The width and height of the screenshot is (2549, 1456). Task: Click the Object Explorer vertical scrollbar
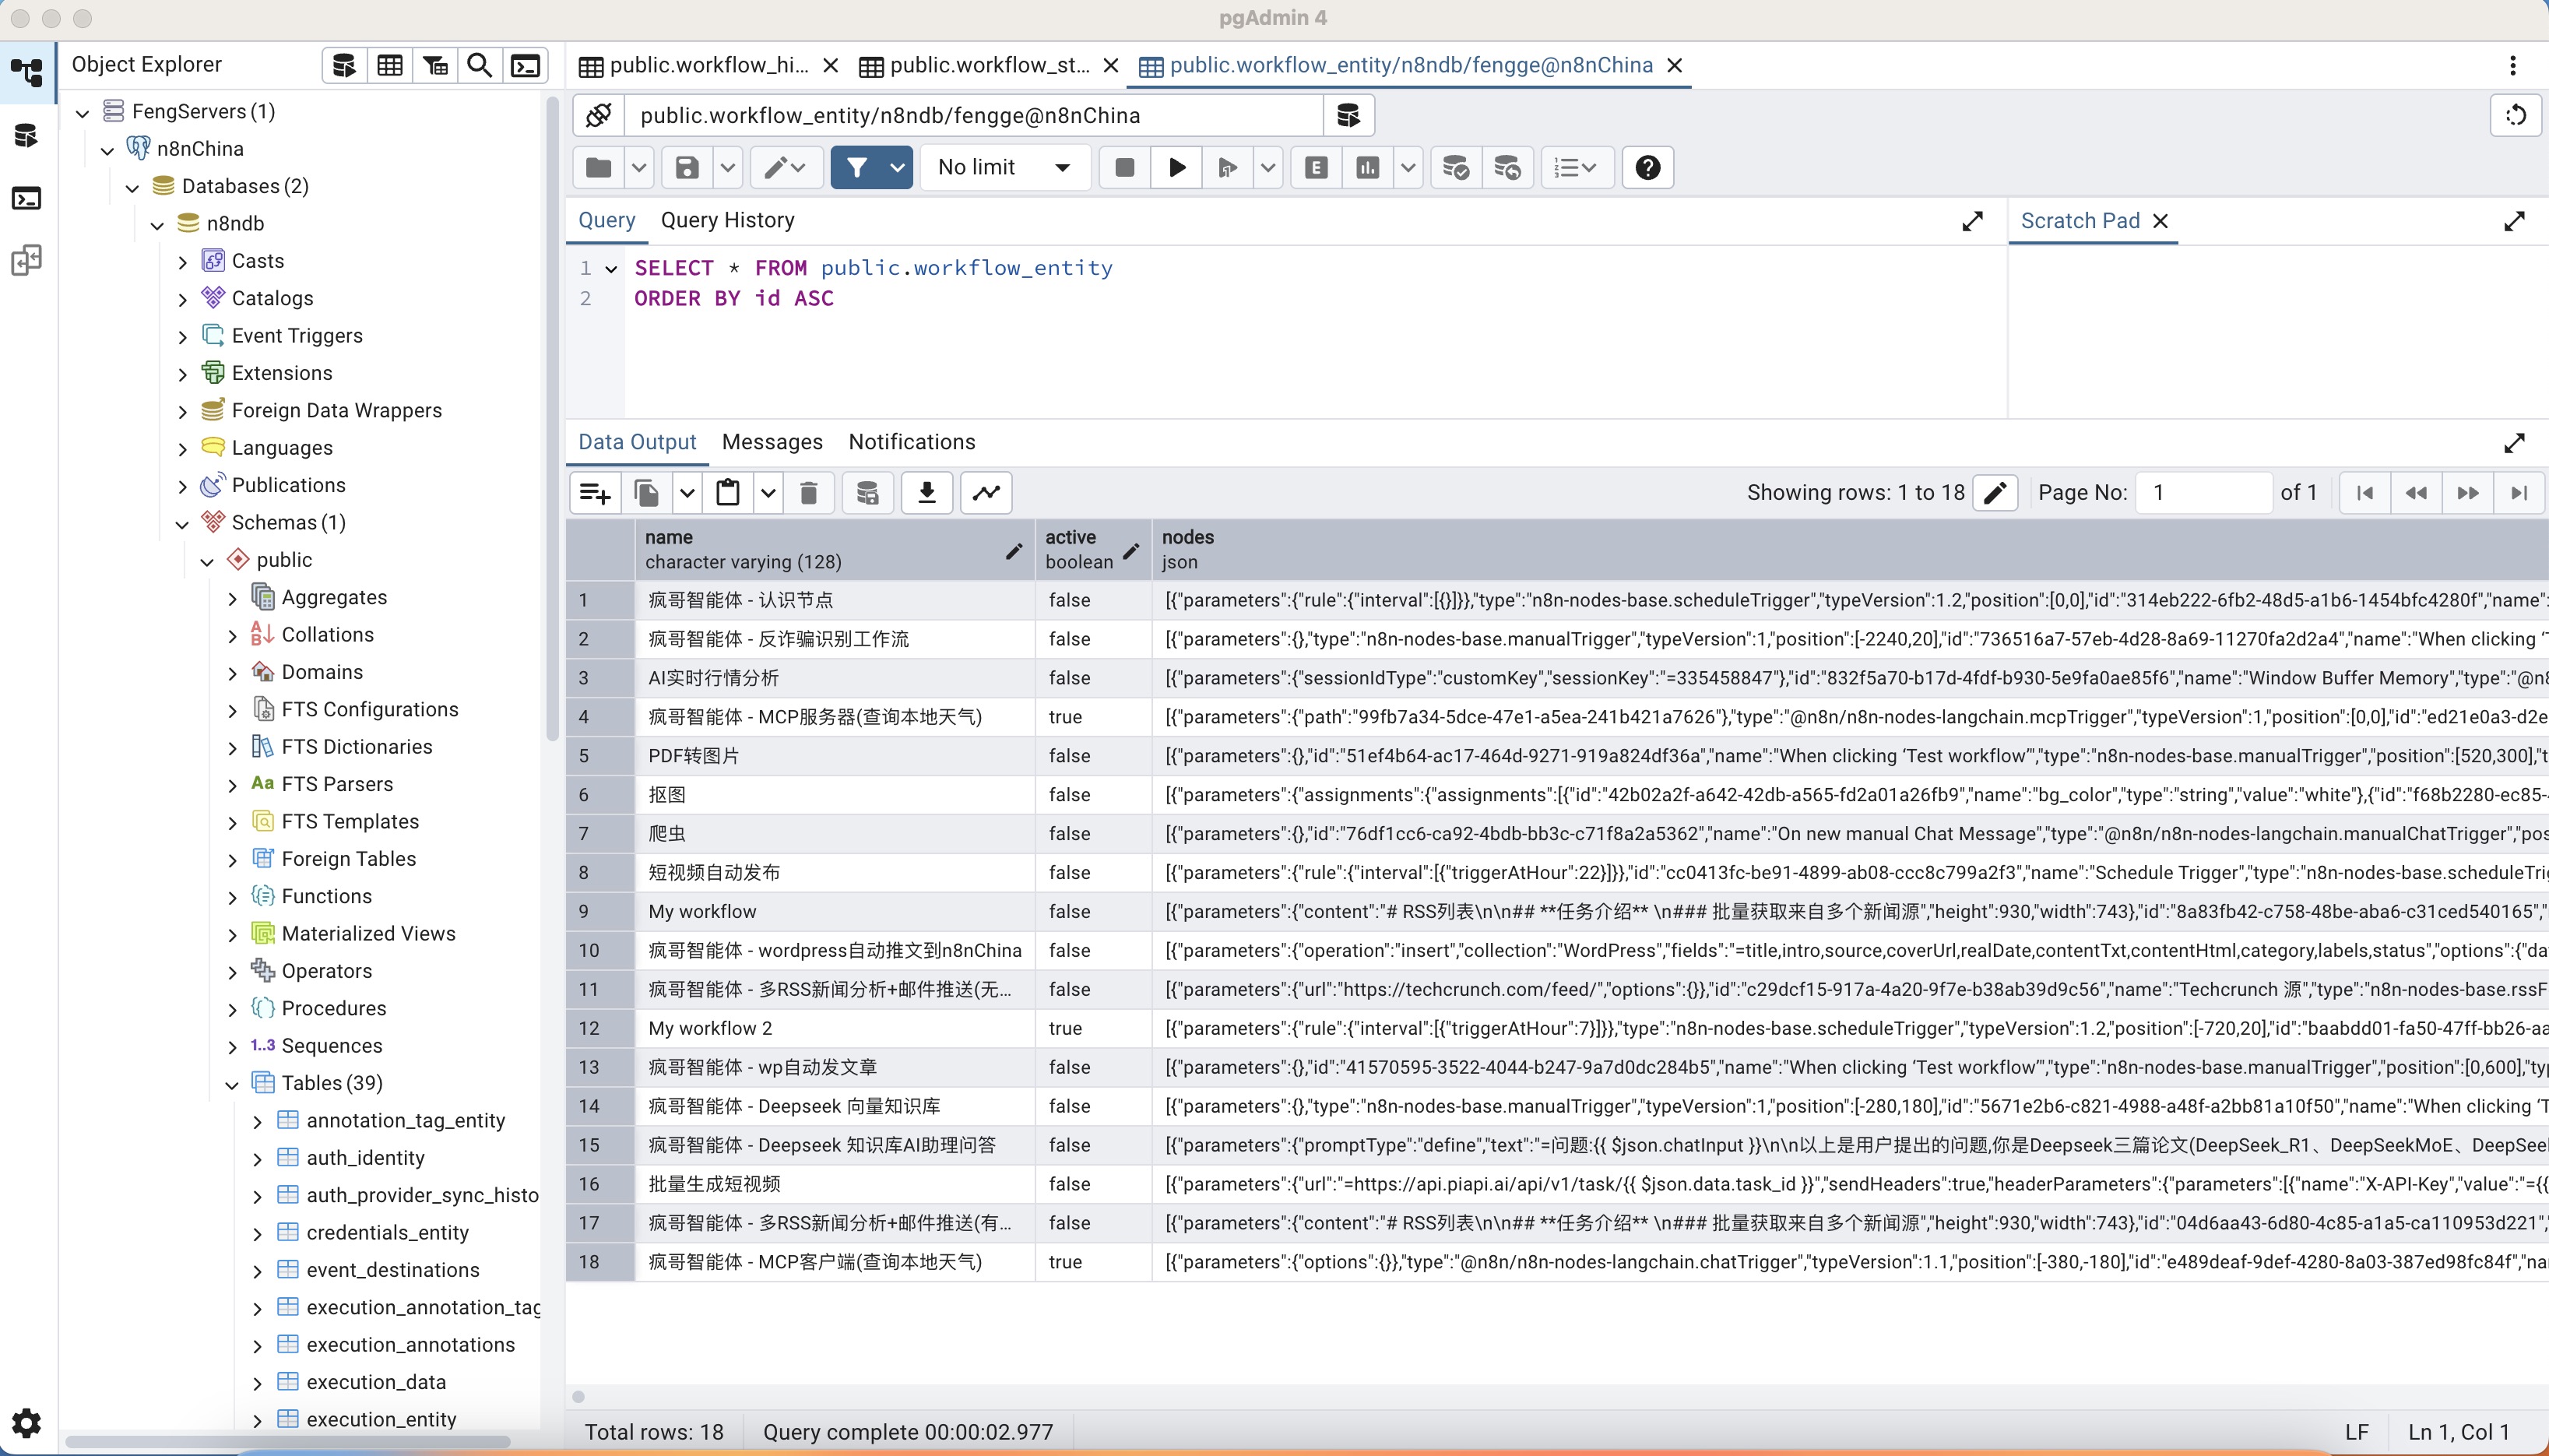pos(552,420)
